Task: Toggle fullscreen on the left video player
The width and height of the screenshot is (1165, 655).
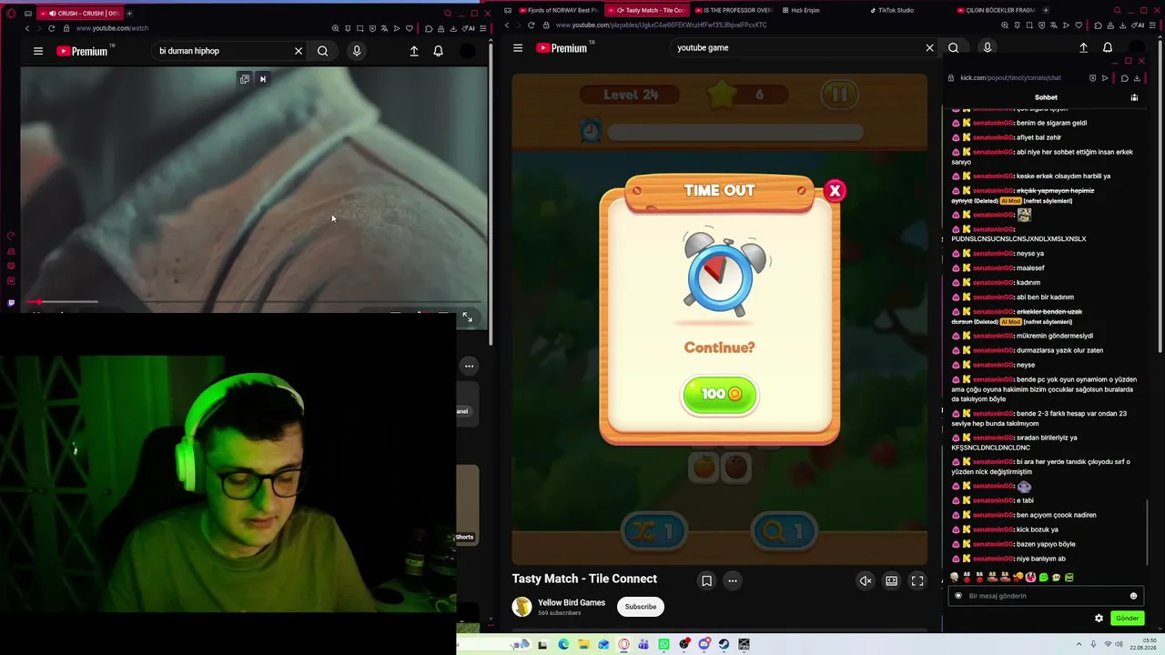Action: click(467, 317)
